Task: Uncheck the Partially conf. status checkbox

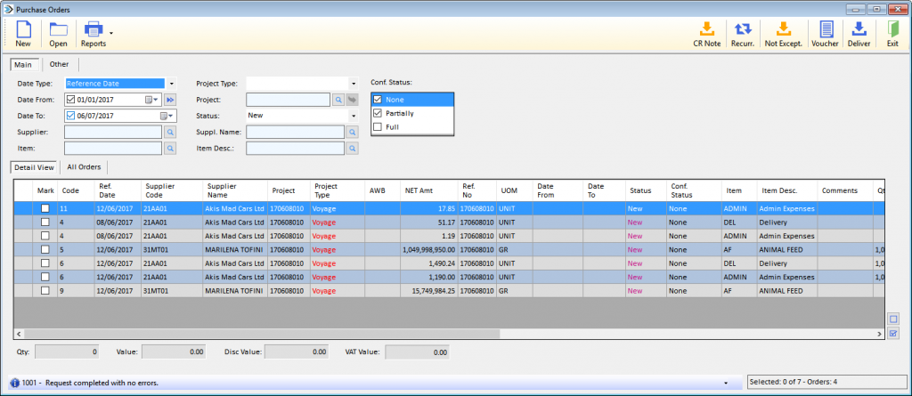Action: coord(378,113)
